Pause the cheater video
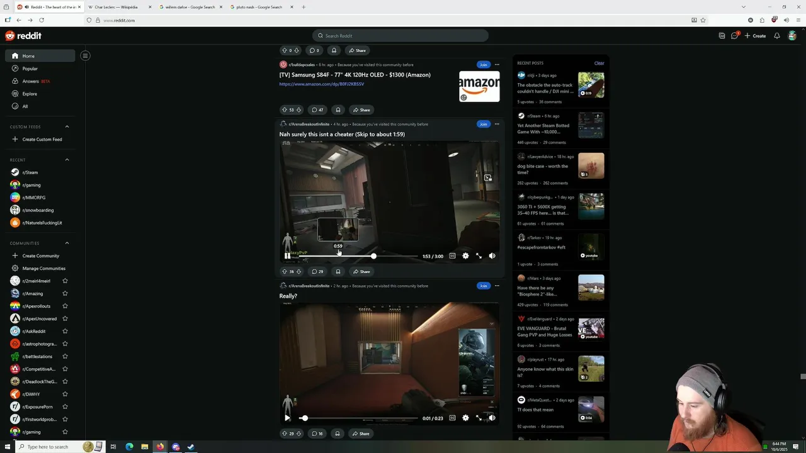The image size is (806, 453). (287, 256)
